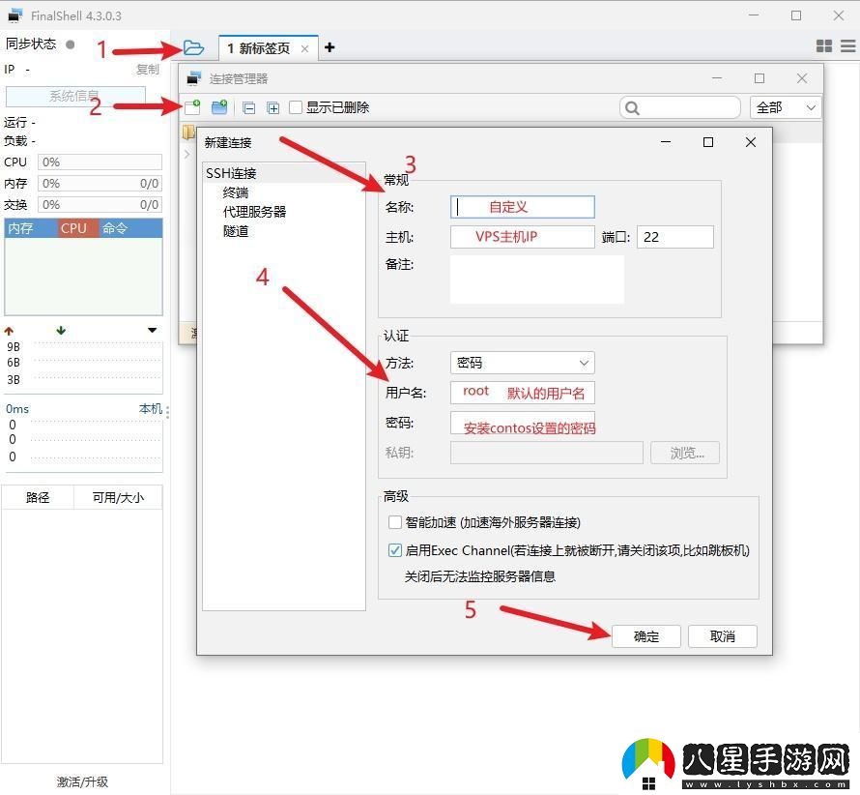The width and height of the screenshot is (860, 795).
Task: Expand all tree nodes icon
Action: click(x=273, y=107)
